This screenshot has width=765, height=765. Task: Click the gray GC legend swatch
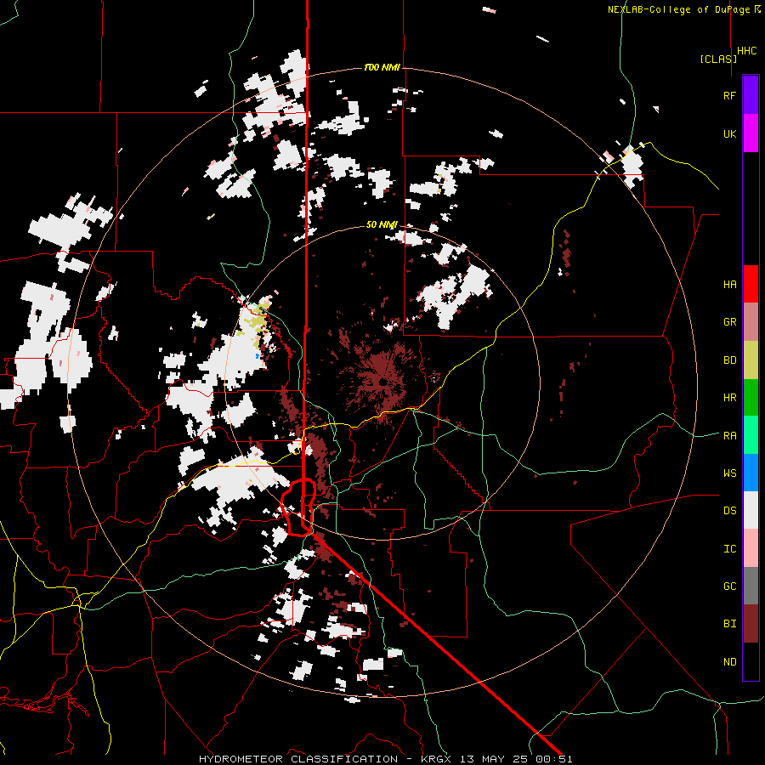coord(751,586)
